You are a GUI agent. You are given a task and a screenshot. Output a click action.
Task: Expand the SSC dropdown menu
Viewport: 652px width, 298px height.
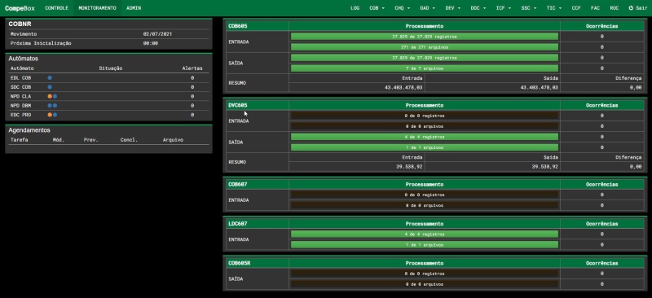tap(529, 8)
